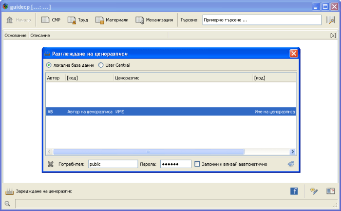
Task: Select the 'ИМЕ' cell
Action: [120, 112]
